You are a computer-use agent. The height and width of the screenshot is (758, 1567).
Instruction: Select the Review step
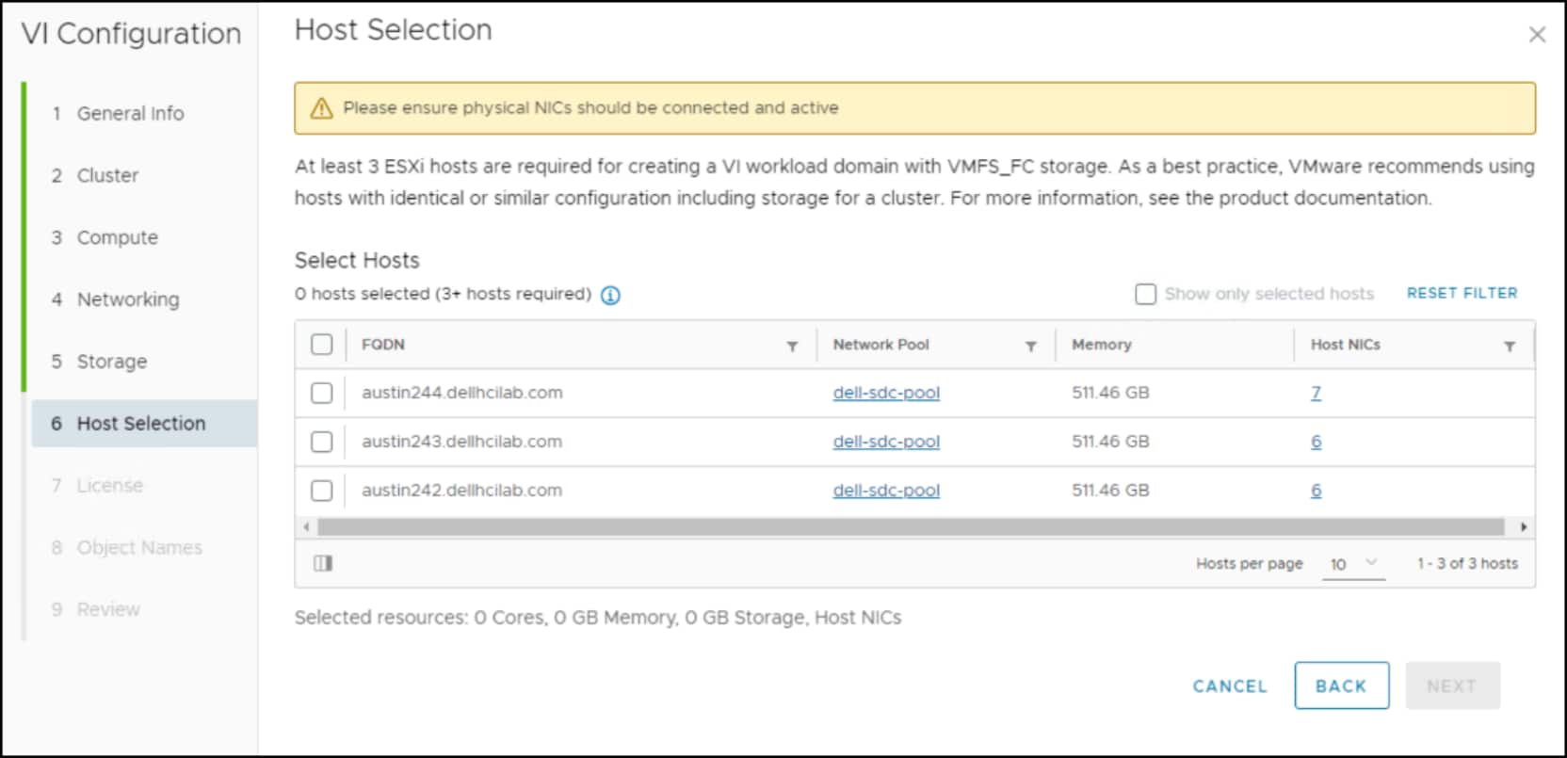[95, 610]
